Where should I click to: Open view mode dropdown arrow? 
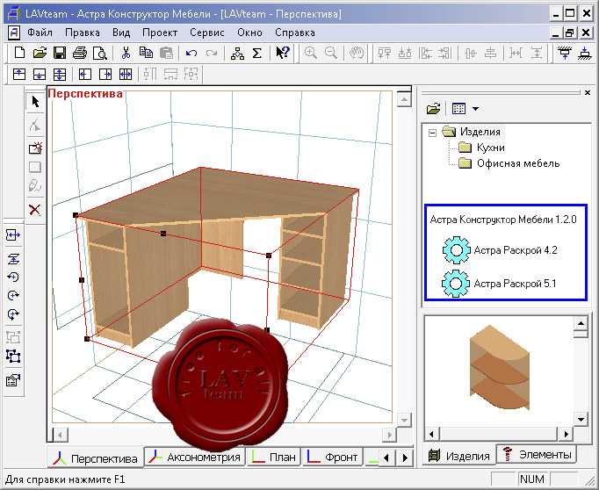tap(475, 109)
